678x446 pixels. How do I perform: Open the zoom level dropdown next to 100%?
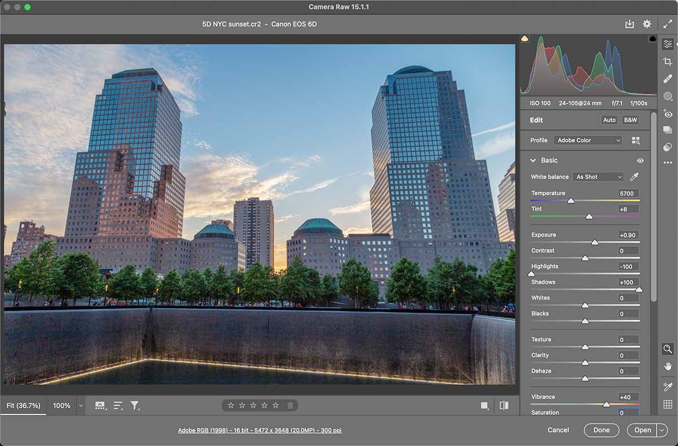81,405
